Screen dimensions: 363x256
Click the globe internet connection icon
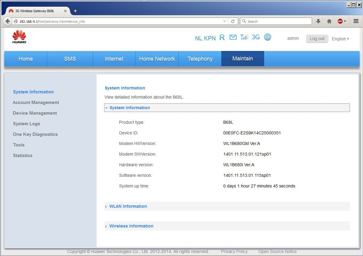268,37
